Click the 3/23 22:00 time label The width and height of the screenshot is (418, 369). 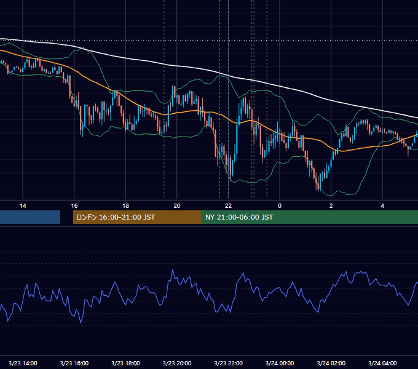click(x=229, y=363)
